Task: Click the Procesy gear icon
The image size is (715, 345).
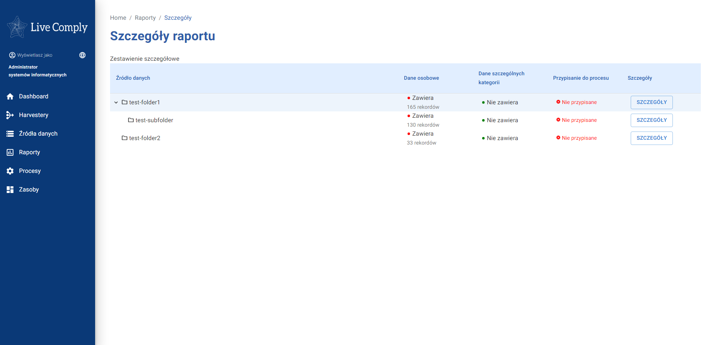Action: tap(10, 171)
